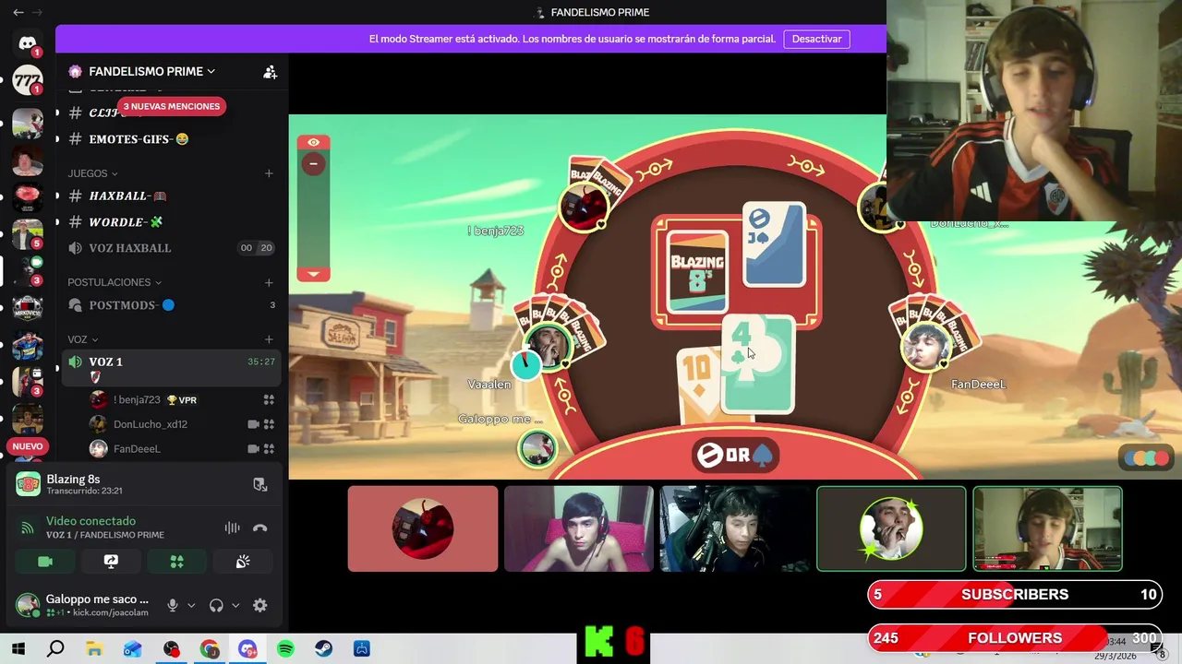Join the VOZ HAXBALL voice channel

tap(172, 248)
